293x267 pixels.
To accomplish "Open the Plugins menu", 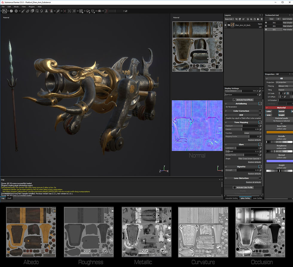I will tap(32, 7).
